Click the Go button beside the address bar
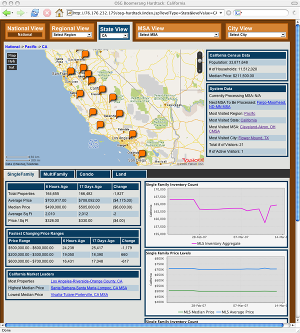 pos(228,13)
